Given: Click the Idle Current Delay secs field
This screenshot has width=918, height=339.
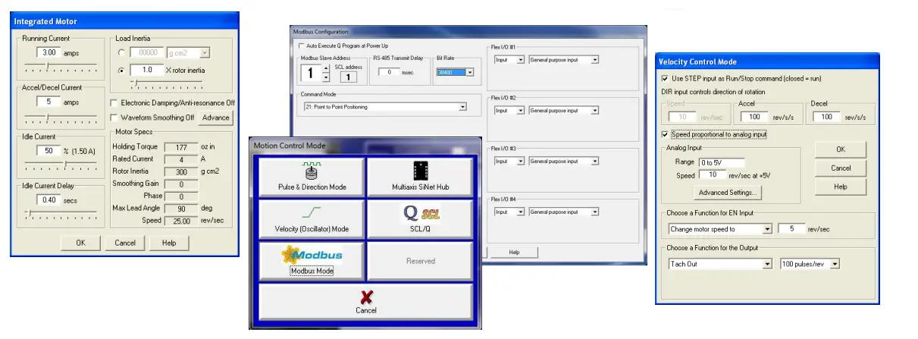Looking at the screenshot, I should tap(49, 199).
